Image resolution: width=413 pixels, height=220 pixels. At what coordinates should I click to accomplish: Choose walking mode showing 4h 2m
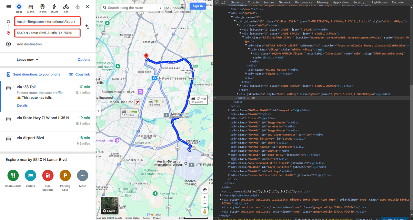(x=54, y=8)
